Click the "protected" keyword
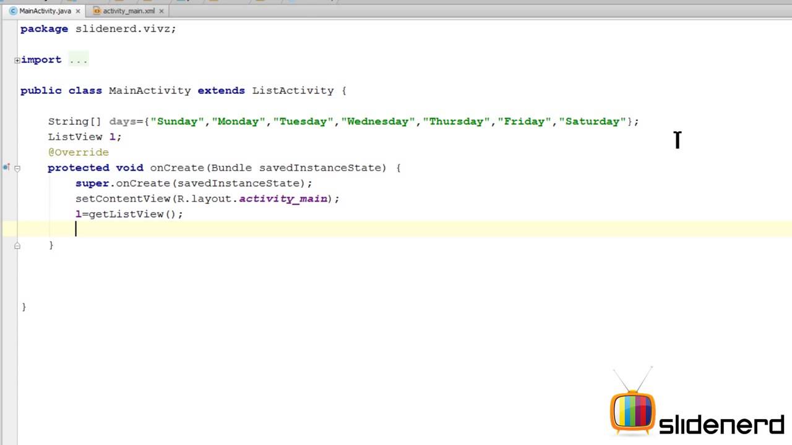The height and width of the screenshot is (445, 792). tap(79, 168)
